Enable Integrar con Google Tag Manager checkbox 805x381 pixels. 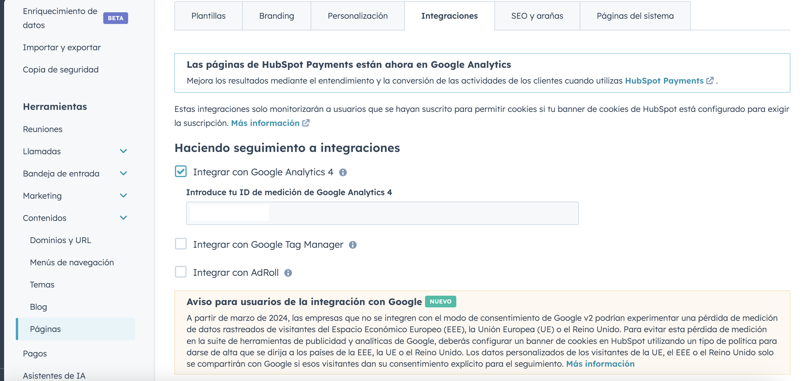click(x=180, y=244)
